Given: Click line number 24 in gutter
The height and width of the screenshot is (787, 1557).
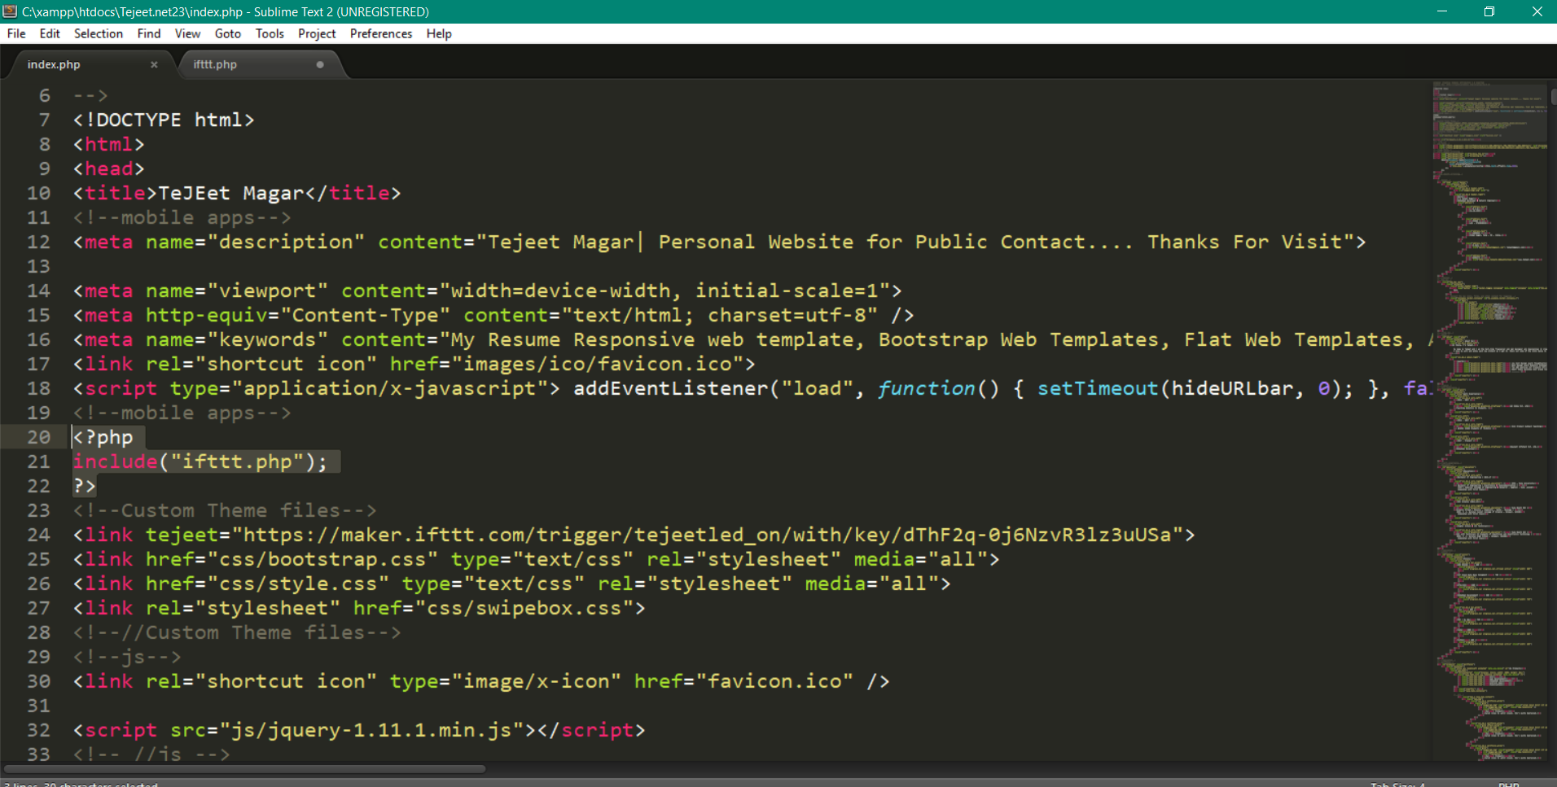Looking at the screenshot, I should 38,535.
